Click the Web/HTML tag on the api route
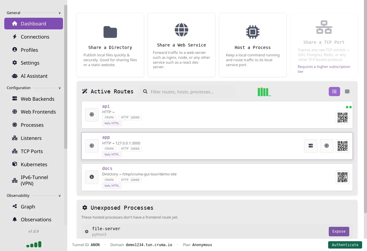 click(112, 124)
